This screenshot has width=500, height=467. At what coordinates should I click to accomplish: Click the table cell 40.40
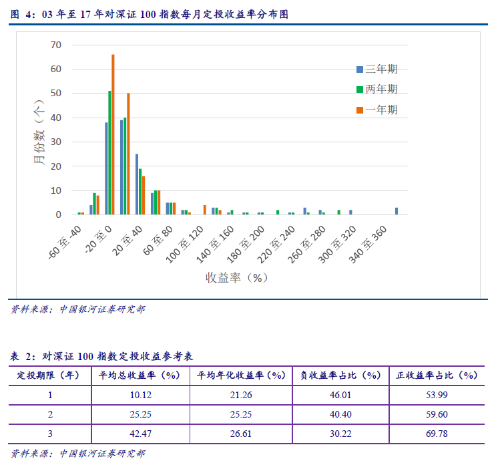pos(340,415)
